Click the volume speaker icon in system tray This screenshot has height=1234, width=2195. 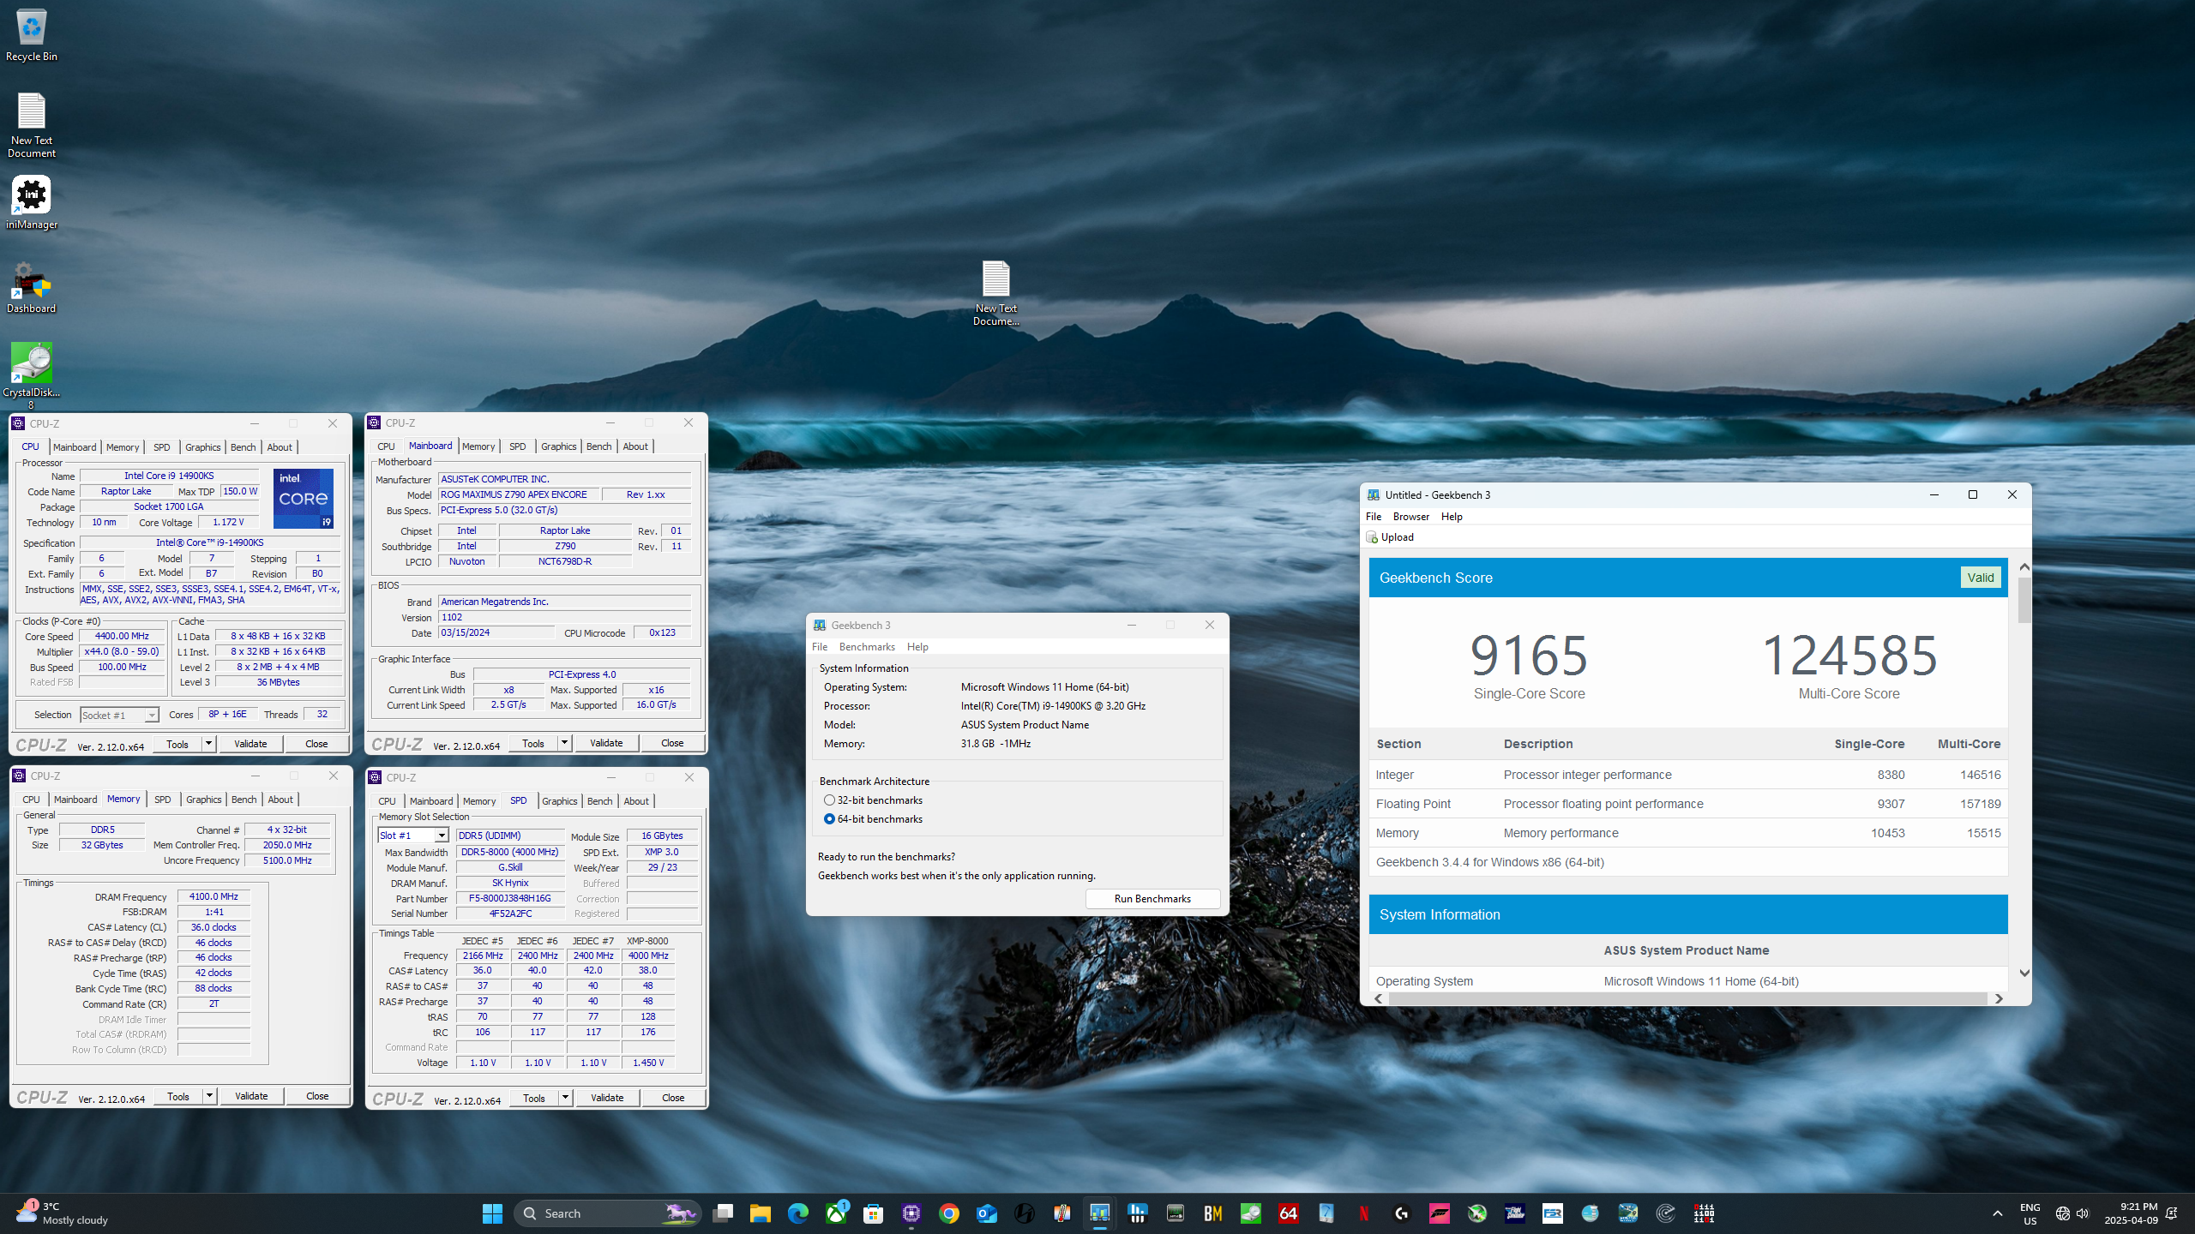[x=2084, y=1213]
